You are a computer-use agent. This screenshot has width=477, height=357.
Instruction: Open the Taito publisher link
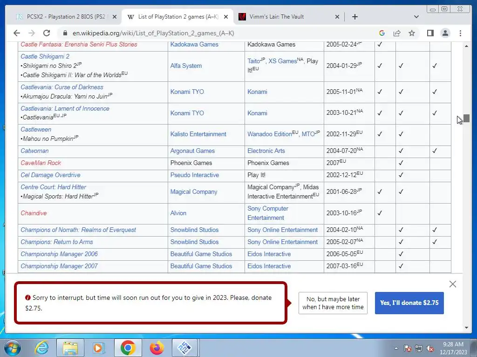pos(253,61)
